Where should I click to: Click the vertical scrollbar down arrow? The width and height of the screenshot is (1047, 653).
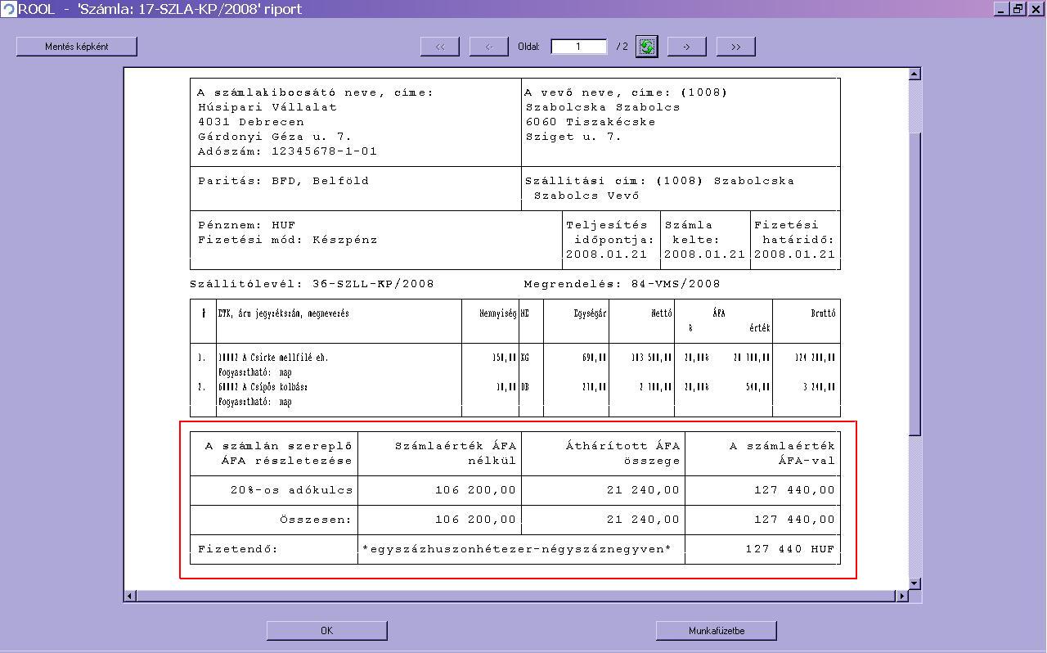coord(914,583)
